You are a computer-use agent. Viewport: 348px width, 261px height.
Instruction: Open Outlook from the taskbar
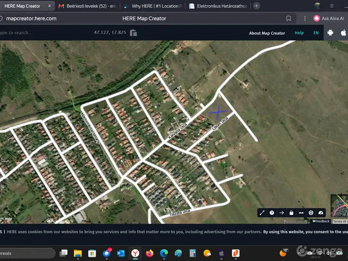[x=121, y=253]
